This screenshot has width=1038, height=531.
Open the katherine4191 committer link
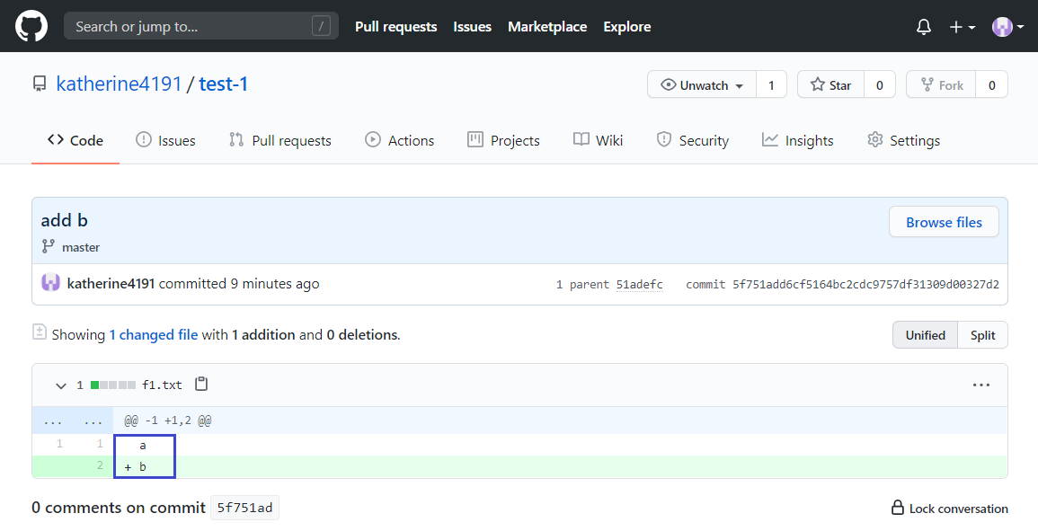[111, 283]
